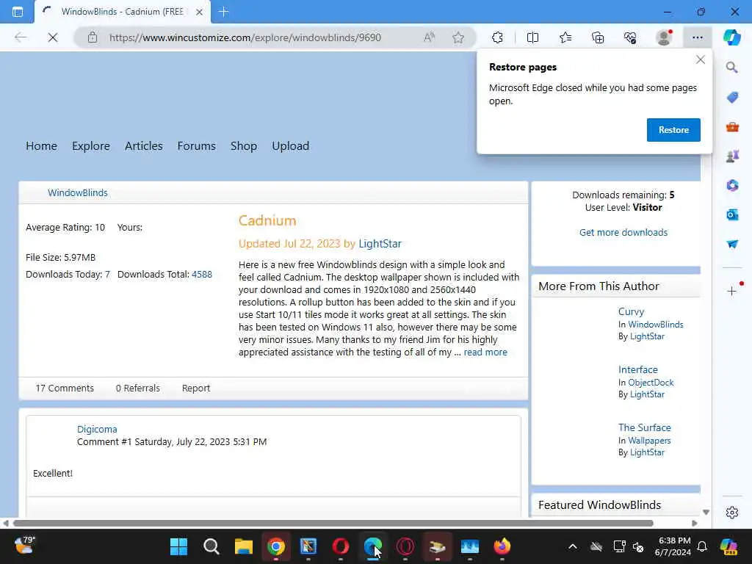This screenshot has width=752, height=564.
Task: Show hidden system tray icons
Action: coord(572,546)
